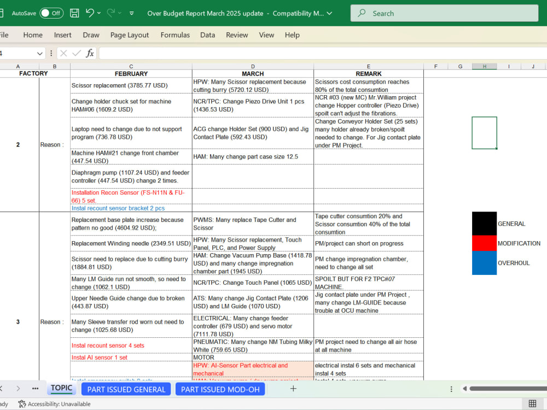Select column E header

(369, 66)
